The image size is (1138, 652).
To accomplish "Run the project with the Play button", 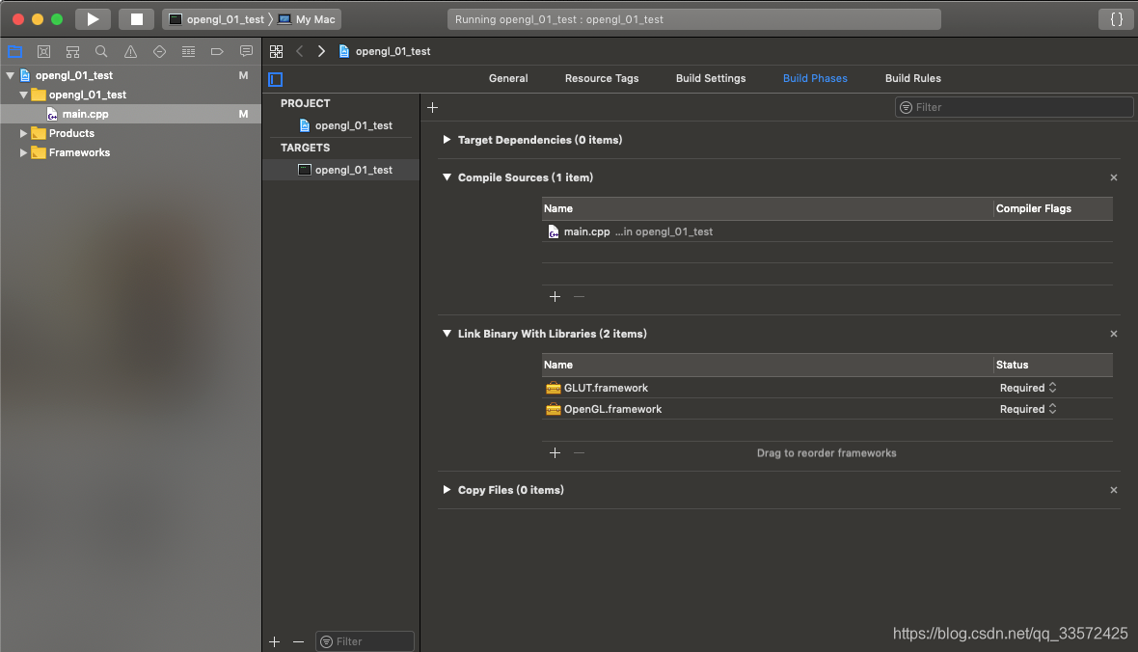I will (x=93, y=19).
